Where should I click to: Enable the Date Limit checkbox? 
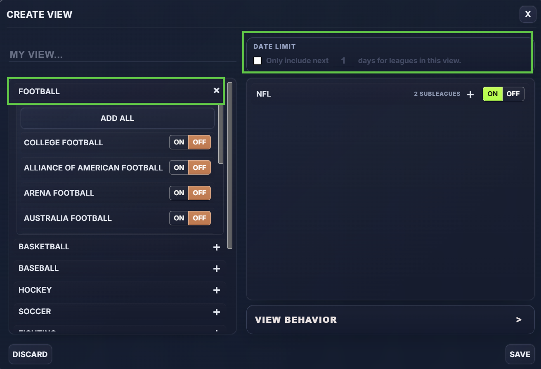[258, 61]
